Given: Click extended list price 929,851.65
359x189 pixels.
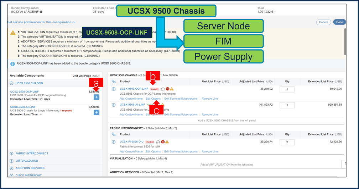Looking at the screenshot, I should pos(335,104).
